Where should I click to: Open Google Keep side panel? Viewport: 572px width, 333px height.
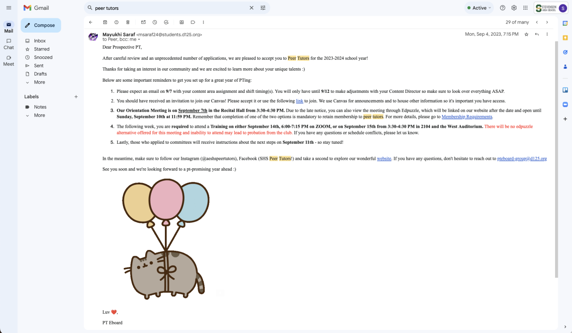[565, 38]
